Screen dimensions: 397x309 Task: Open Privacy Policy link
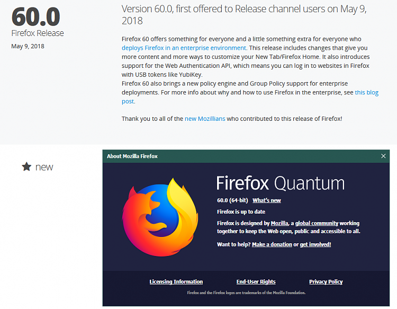point(326,281)
